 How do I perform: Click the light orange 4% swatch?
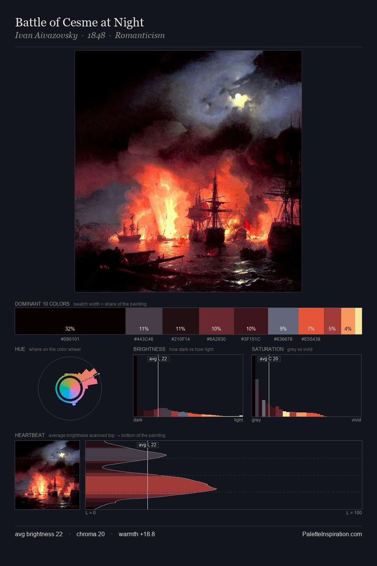click(x=348, y=321)
